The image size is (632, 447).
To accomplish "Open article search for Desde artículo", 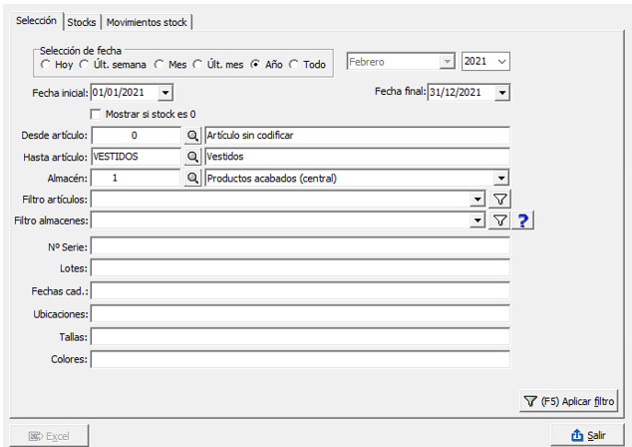I will click(192, 136).
